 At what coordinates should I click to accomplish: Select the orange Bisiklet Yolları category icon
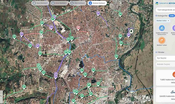(x=162, y=41)
